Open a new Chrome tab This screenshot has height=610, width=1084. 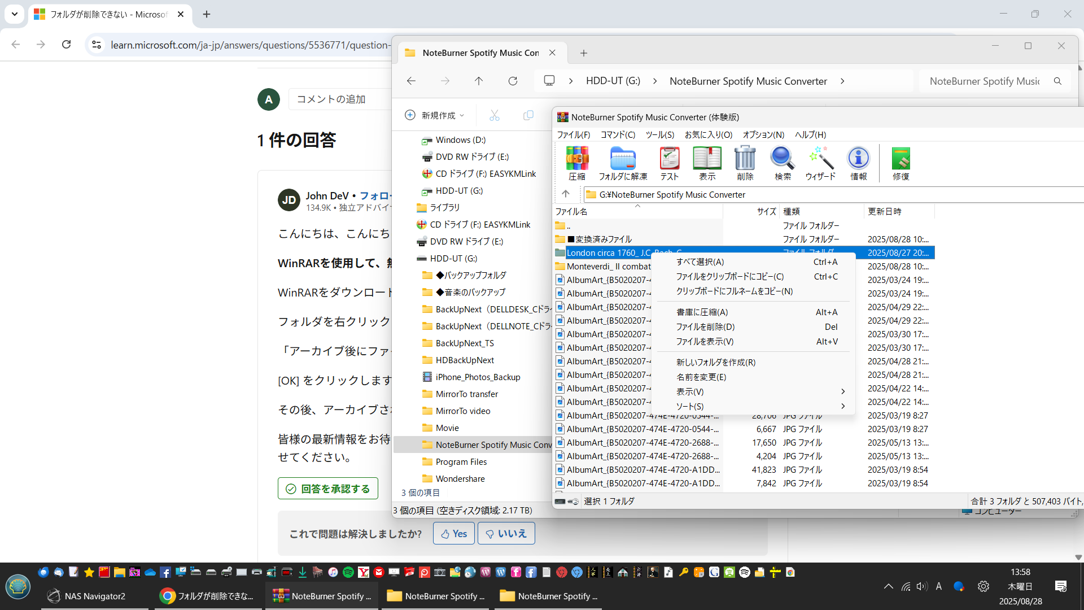pos(207,14)
